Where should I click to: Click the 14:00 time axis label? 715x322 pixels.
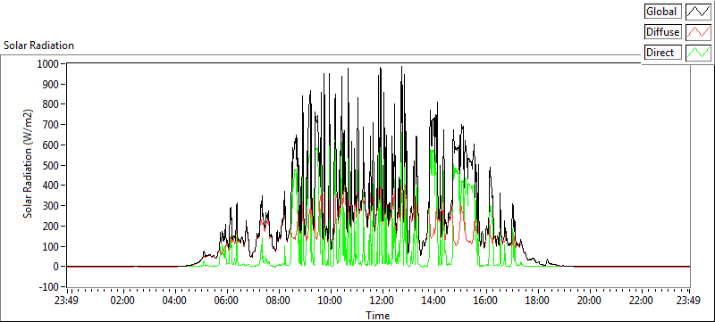[x=433, y=301]
